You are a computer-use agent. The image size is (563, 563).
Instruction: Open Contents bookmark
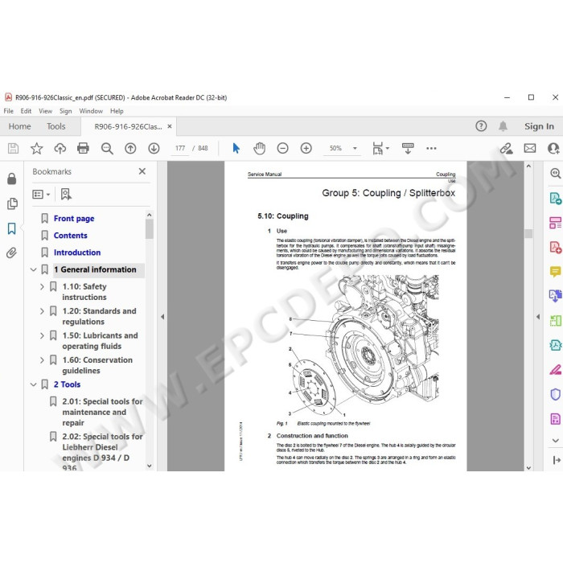coord(71,235)
